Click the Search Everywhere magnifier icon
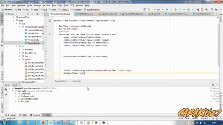 (212, 9)
